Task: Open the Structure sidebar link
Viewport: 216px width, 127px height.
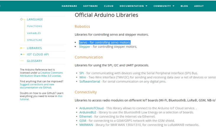Action: pyautogui.click(x=35, y=40)
